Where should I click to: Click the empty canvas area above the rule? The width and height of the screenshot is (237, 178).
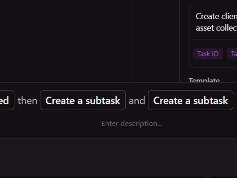coord(65,39)
